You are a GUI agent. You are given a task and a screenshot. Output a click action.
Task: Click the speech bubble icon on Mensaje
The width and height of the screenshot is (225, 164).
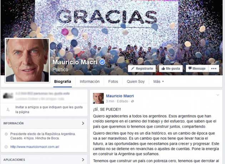tap(190, 68)
